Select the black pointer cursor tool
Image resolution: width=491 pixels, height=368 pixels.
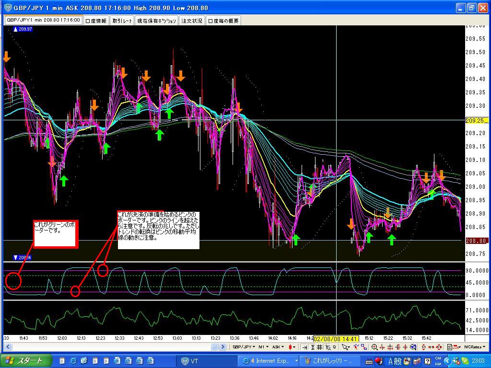click(344, 347)
